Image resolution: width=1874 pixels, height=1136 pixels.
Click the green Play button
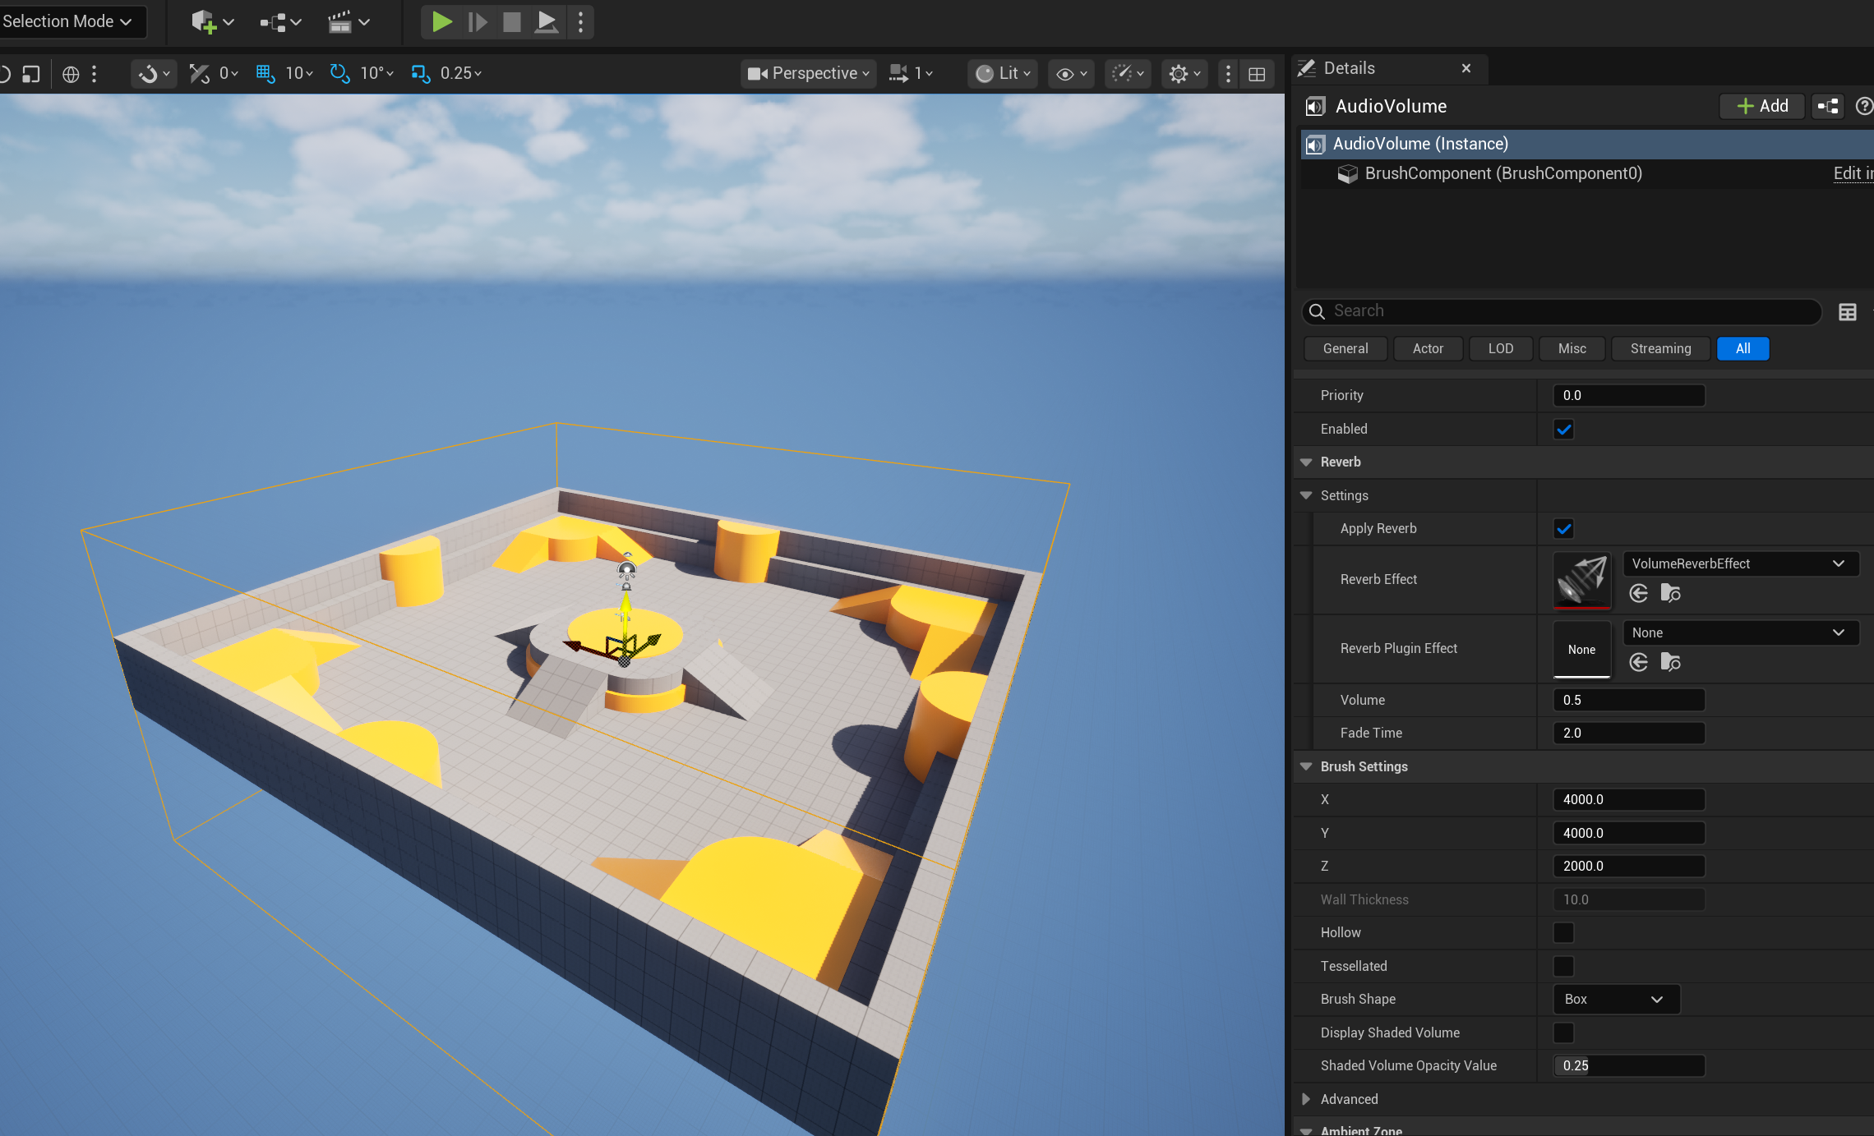[441, 22]
